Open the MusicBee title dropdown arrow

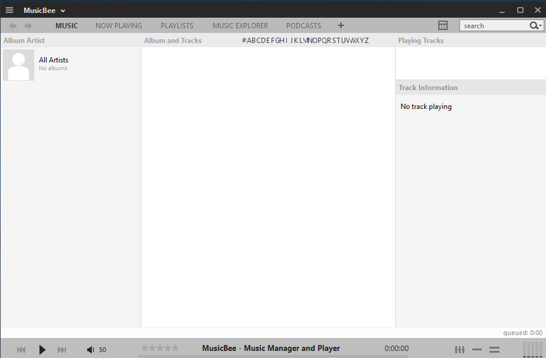click(x=63, y=11)
